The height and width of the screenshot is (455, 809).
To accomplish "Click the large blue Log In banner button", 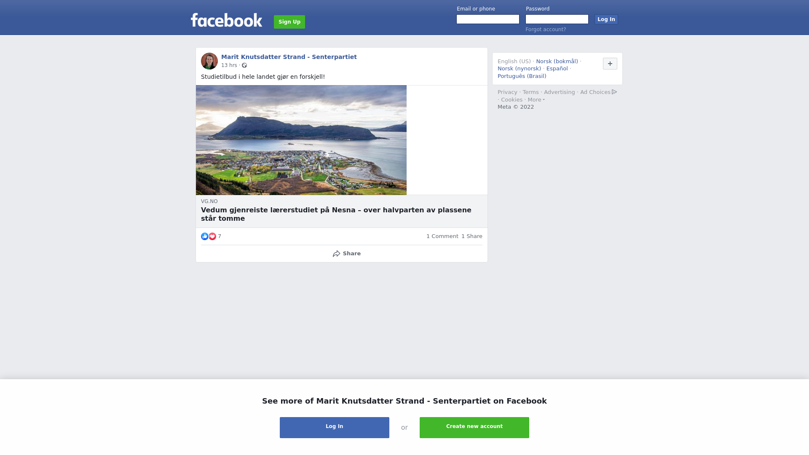I will click(x=335, y=428).
